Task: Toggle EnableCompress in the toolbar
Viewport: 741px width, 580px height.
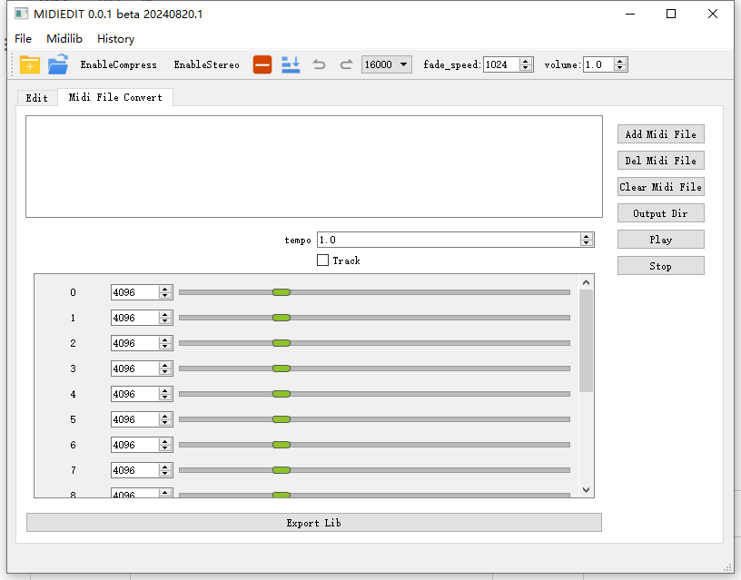Action: [x=119, y=64]
